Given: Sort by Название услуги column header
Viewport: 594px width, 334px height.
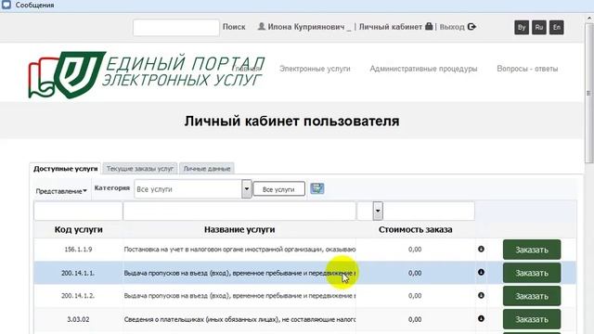Looking at the screenshot, I should [239, 229].
